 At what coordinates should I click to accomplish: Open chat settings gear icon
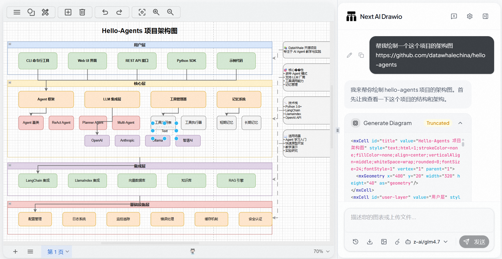pos(469,17)
